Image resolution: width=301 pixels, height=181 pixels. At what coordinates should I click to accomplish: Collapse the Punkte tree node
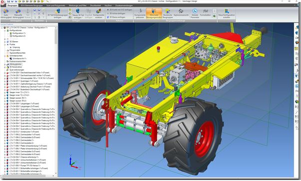pos(5,45)
